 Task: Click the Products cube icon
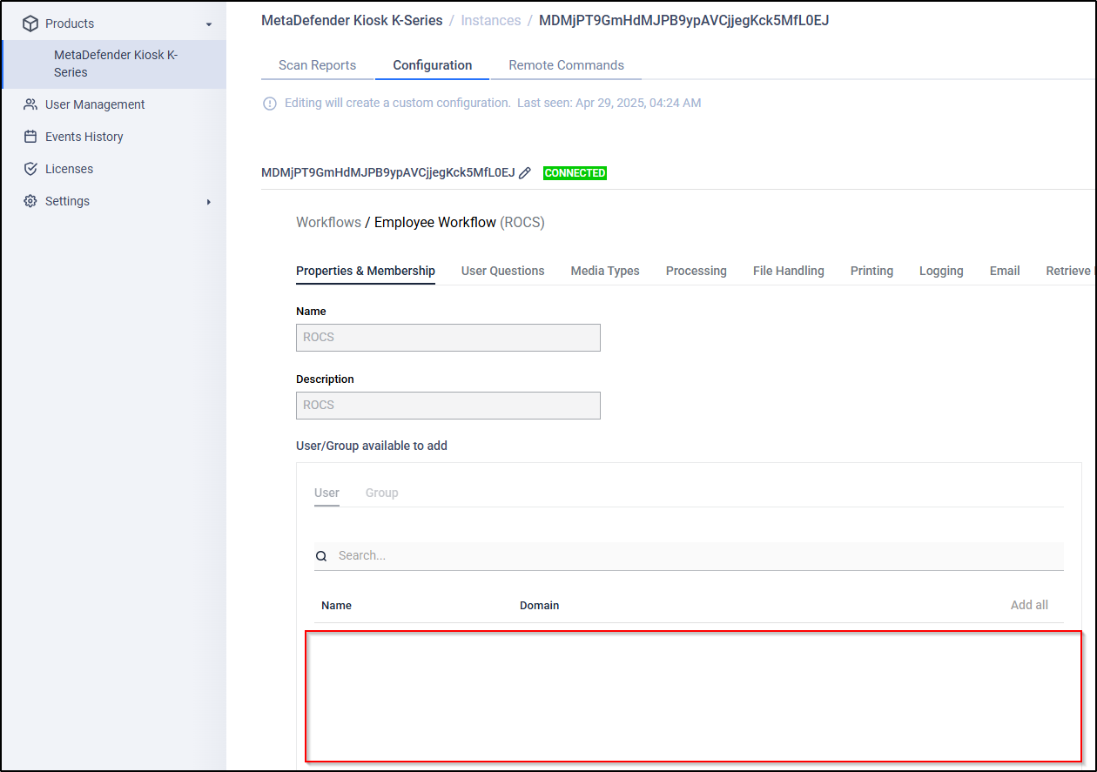click(x=30, y=23)
